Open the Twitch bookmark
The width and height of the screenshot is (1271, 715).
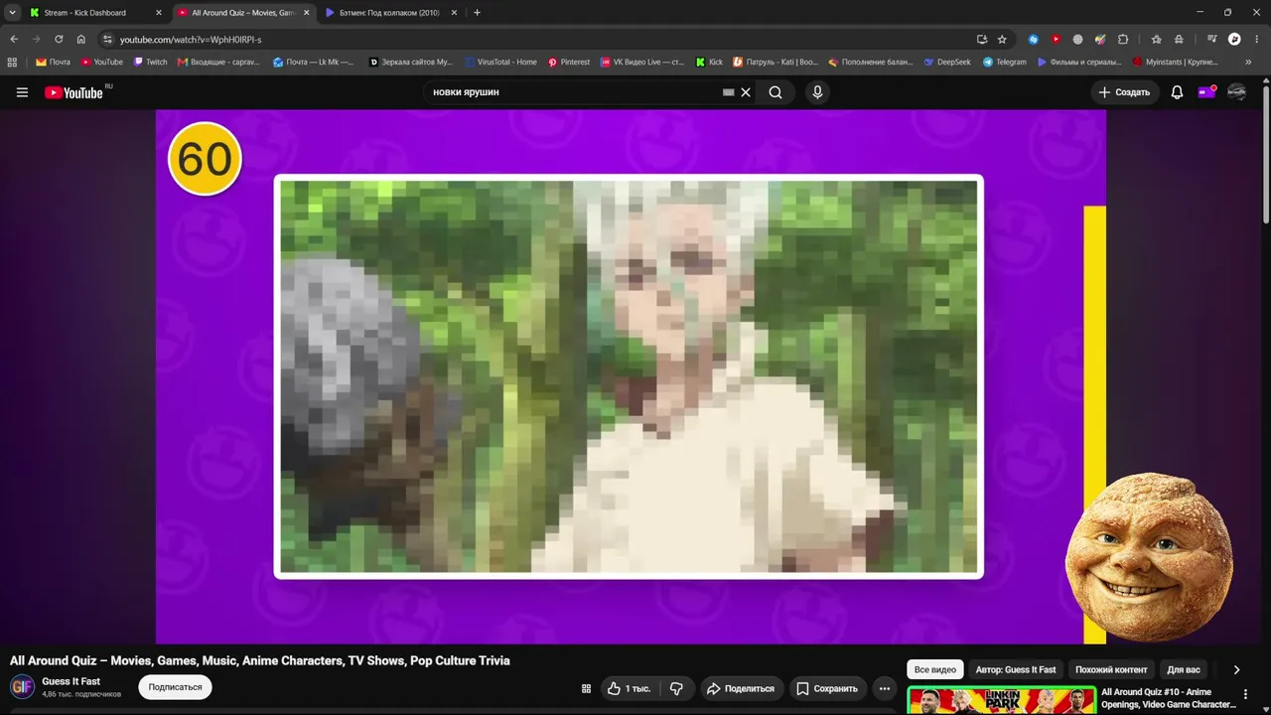(151, 62)
